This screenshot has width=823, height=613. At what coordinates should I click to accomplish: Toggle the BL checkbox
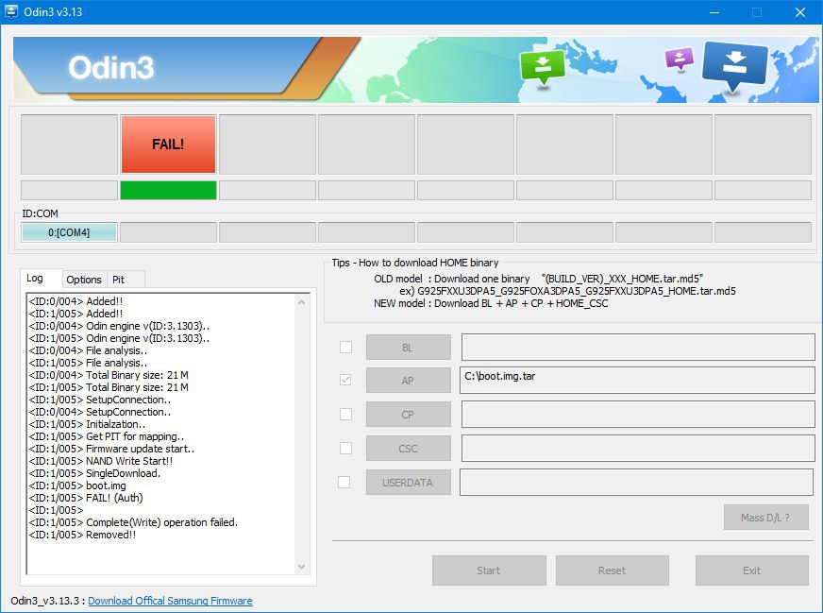click(x=345, y=348)
